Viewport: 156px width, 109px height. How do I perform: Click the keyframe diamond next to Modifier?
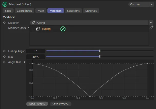click(4, 23)
